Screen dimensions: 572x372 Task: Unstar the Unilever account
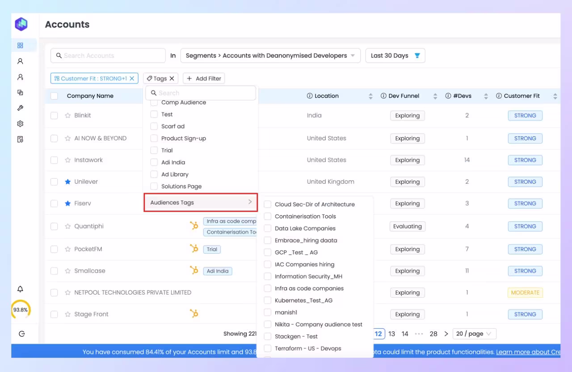click(68, 182)
